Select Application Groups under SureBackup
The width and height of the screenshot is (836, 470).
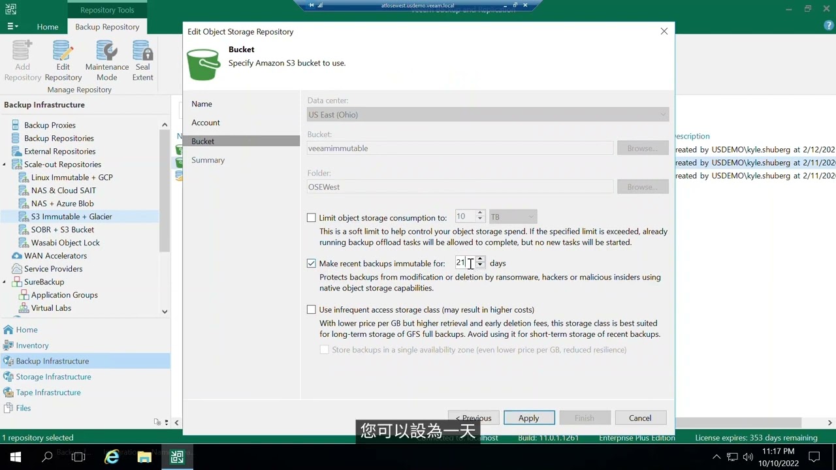coord(64,294)
